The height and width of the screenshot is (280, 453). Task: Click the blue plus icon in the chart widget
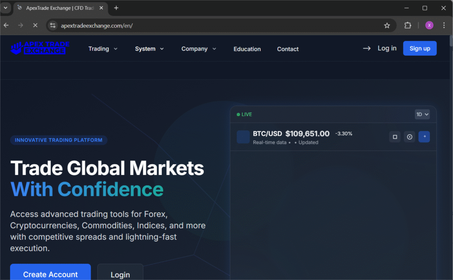[424, 137]
